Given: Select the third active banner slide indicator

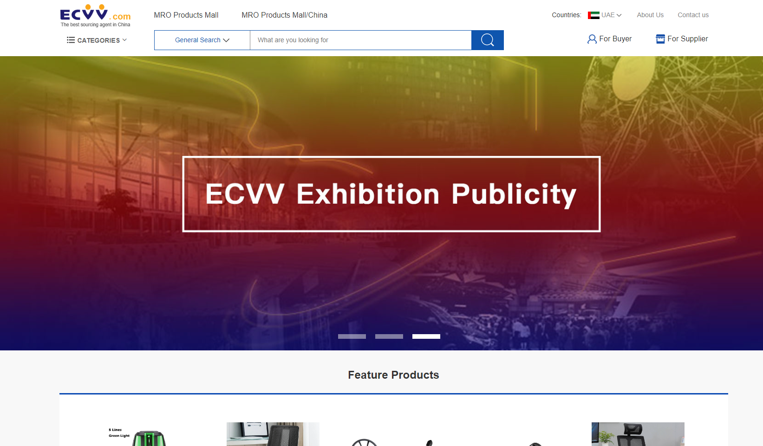Looking at the screenshot, I should pos(426,336).
